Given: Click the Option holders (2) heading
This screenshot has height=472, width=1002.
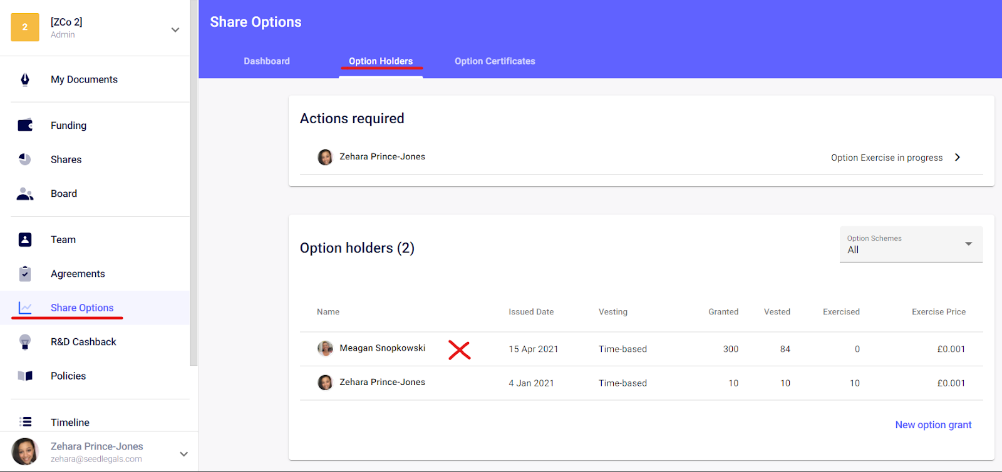Looking at the screenshot, I should tap(357, 248).
